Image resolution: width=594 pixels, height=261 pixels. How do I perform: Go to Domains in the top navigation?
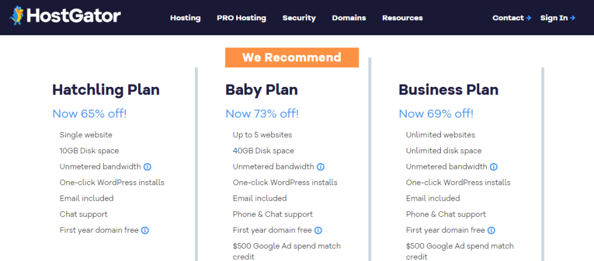tap(349, 18)
